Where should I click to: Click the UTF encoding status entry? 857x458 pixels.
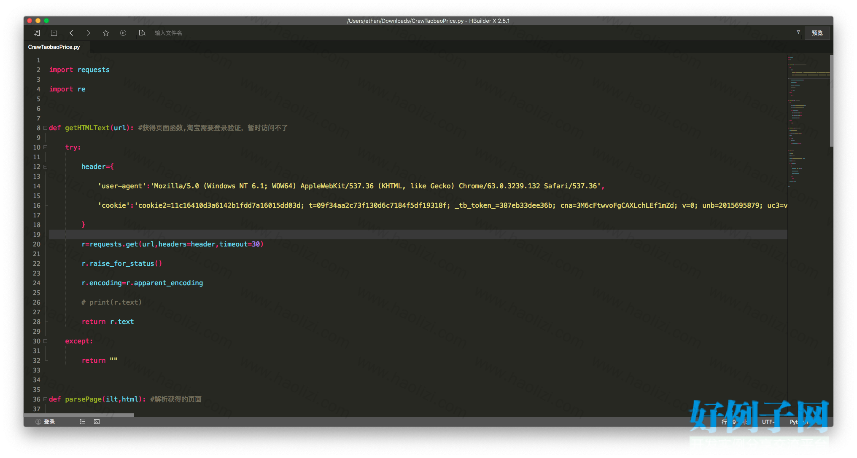[x=768, y=422]
